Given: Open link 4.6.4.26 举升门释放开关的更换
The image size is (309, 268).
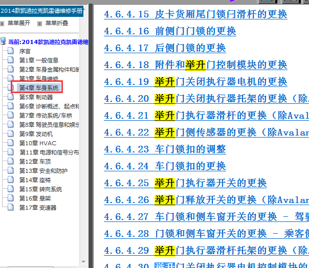Looking at the screenshot, I should (x=206, y=200).
